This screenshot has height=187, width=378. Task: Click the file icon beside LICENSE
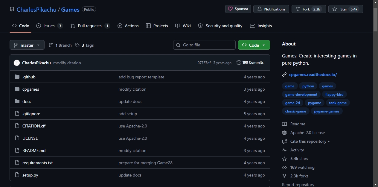coord(17,138)
